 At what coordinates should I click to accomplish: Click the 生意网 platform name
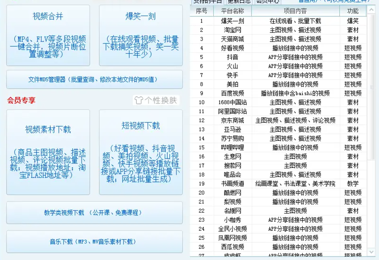pyautogui.click(x=232, y=157)
